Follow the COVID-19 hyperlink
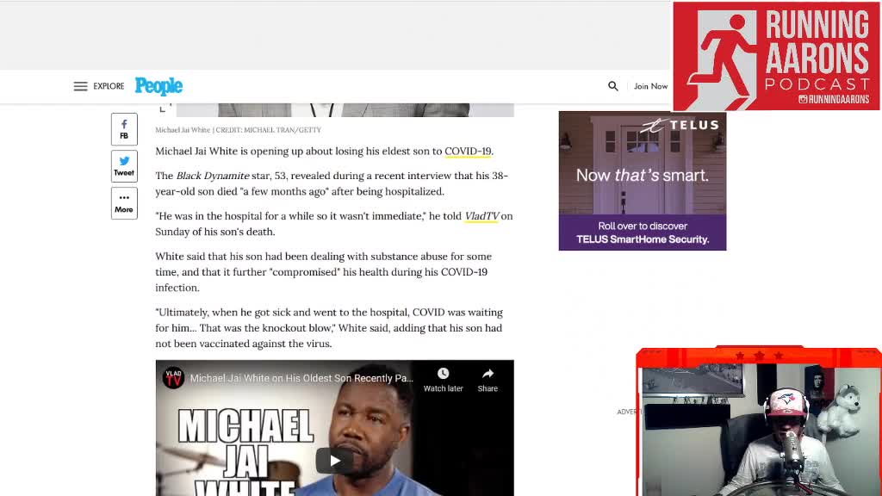Image resolution: width=882 pixels, height=496 pixels. 468,151
